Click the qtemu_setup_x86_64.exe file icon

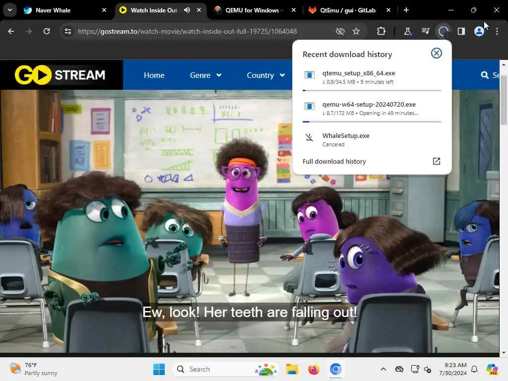pos(310,75)
